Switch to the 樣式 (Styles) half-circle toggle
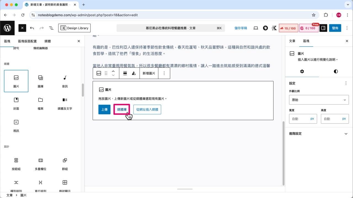The width and height of the screenshot is (353, 198). [x=336, y=71]
